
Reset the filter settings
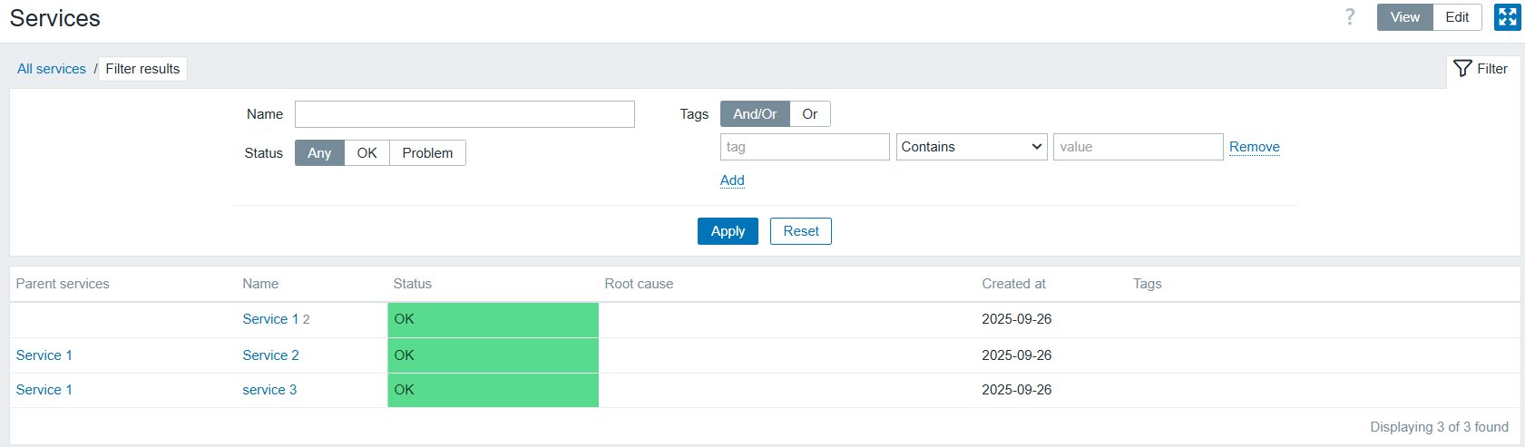coord(800,231)
